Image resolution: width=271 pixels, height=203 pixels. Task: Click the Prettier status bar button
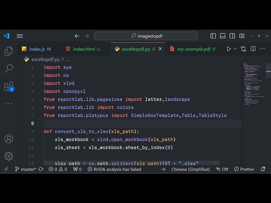[244, 169]
